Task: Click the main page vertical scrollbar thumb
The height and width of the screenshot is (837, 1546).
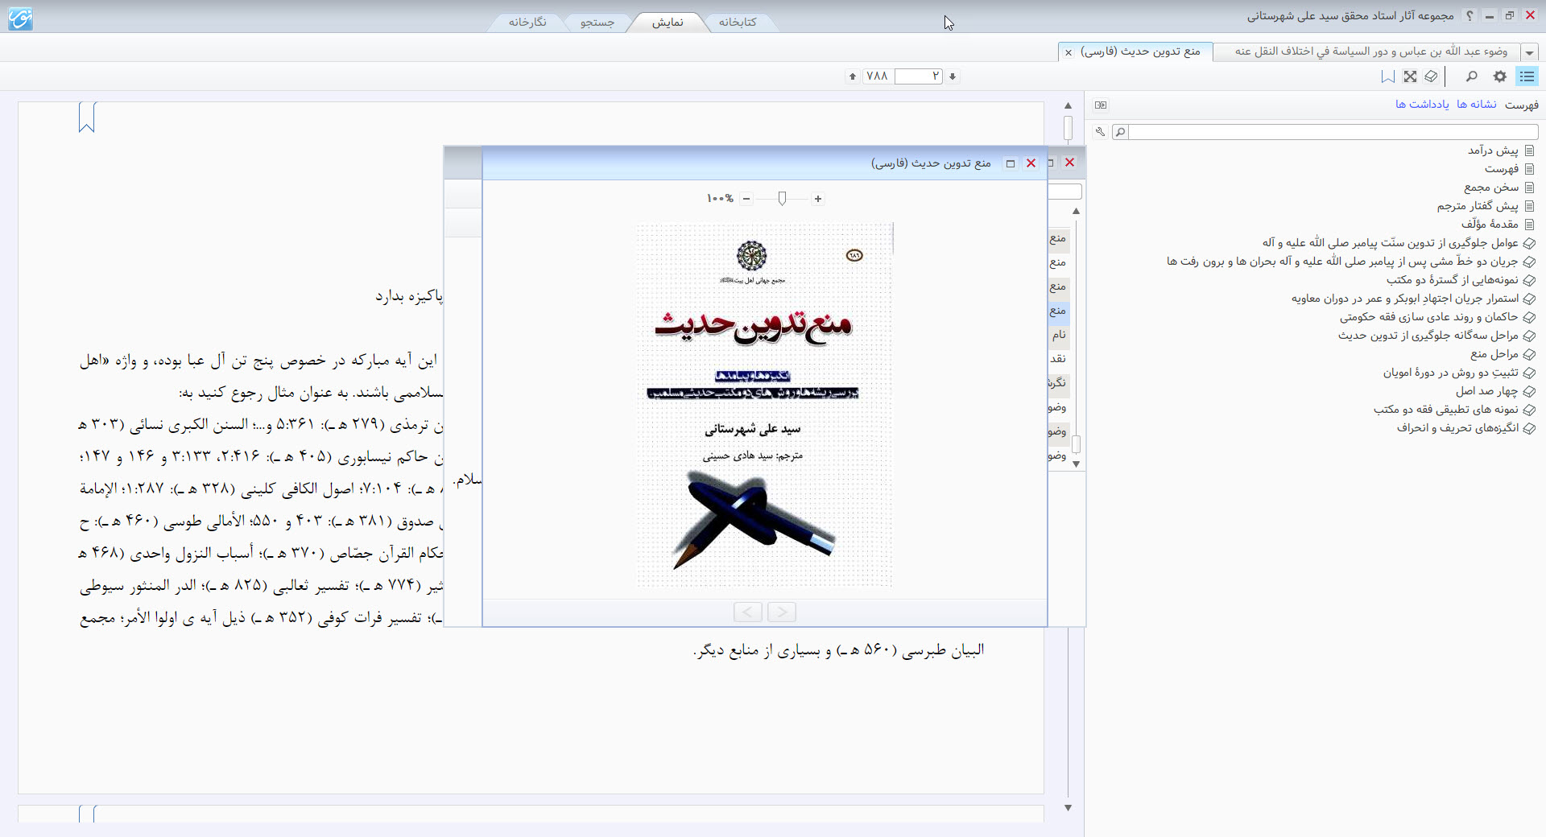Action: click(x=1068, y=128)
